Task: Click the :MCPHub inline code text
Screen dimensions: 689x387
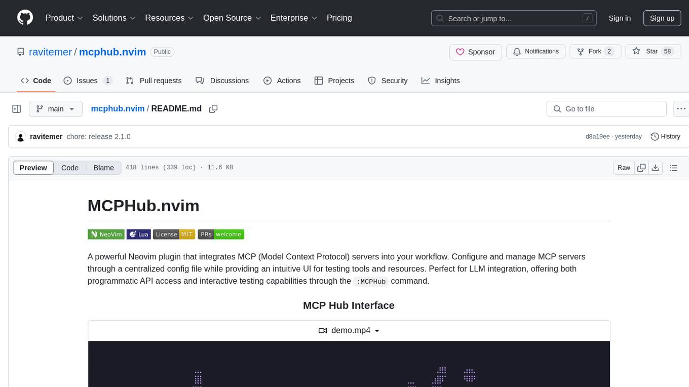Action: pos(372,281)
